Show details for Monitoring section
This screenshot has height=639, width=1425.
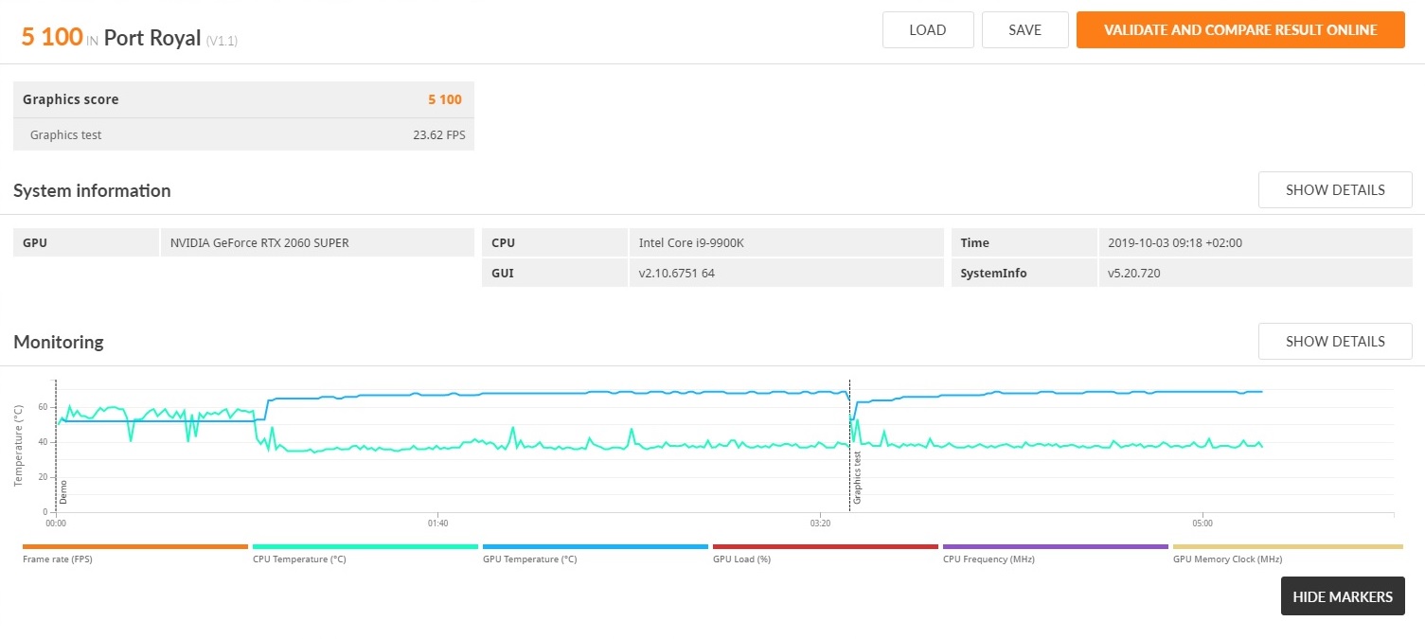[1335, 341]
